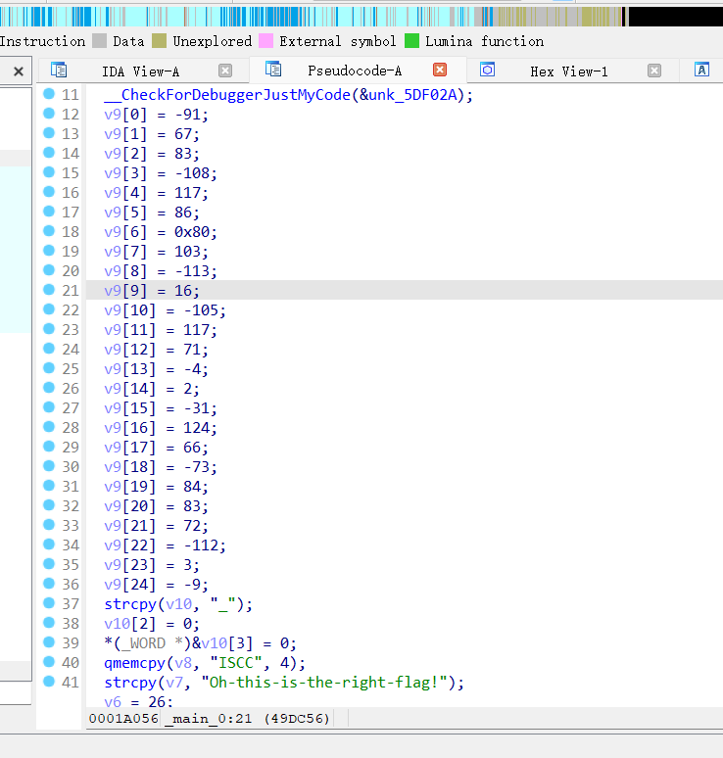The image size is (723, 758).
Task: Toggle breakpoint dot on line 41
Action: pyautogui.click(x=49, y=682)
